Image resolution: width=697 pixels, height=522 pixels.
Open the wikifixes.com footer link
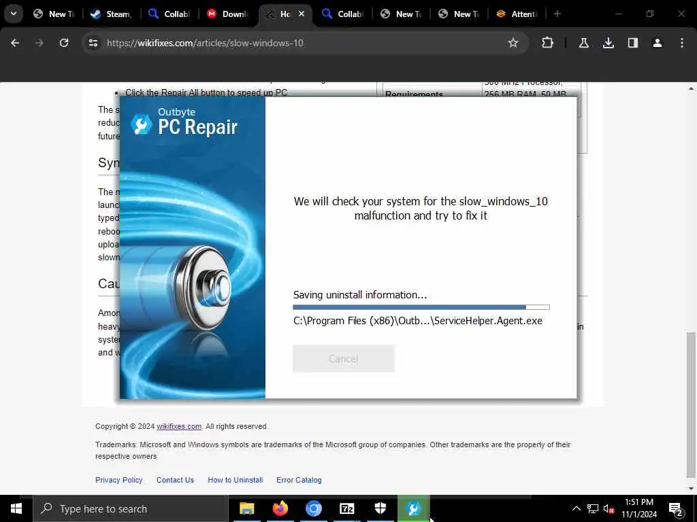pyautogui.click(x=179, y=427)
